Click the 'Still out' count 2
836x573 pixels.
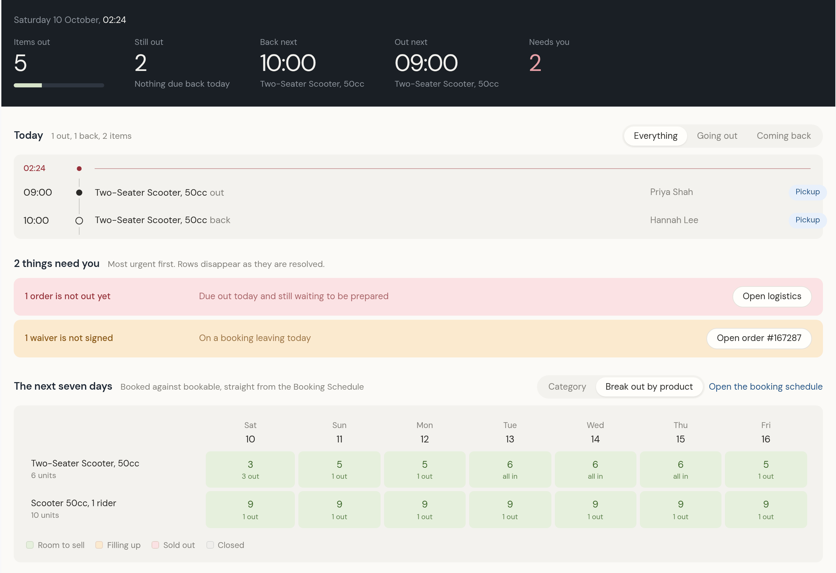click(x=141, y=63)
